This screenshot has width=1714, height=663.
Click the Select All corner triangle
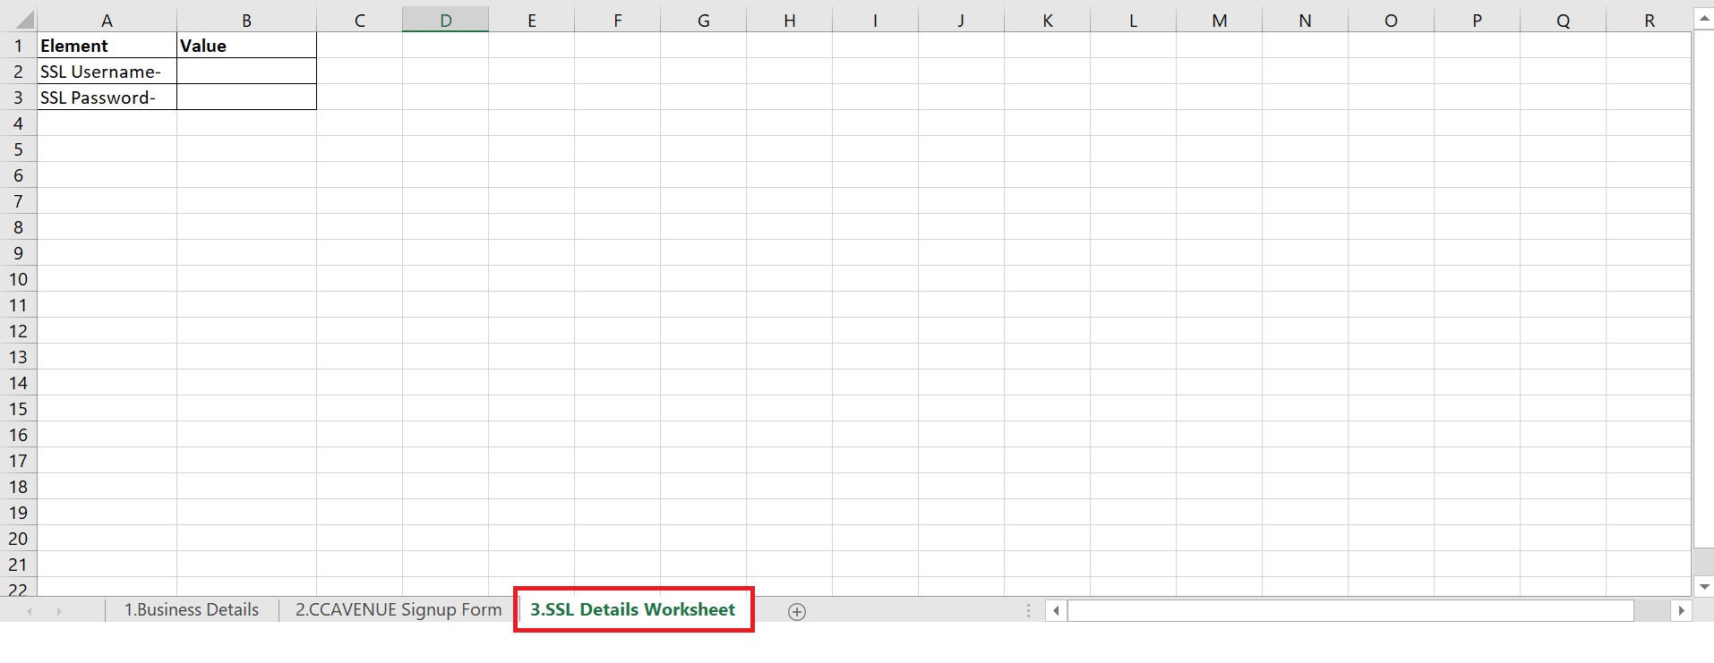[x=23, y=20]
